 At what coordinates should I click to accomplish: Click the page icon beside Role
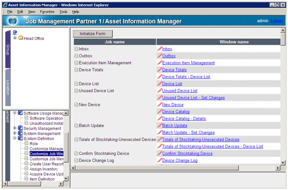pos(26,144)
